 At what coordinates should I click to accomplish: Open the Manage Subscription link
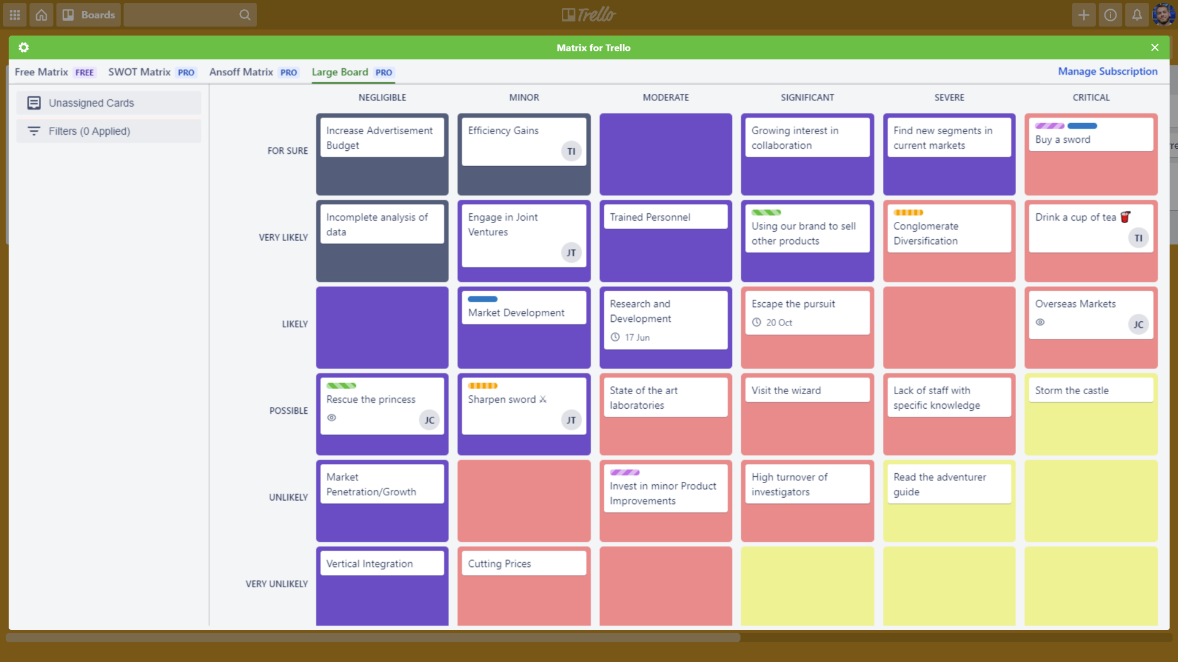pos(1107,71)
